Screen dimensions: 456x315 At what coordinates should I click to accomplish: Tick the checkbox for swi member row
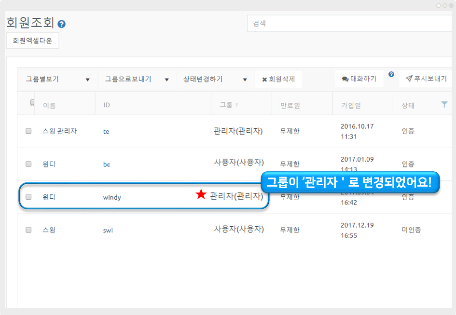click(28, 230)
